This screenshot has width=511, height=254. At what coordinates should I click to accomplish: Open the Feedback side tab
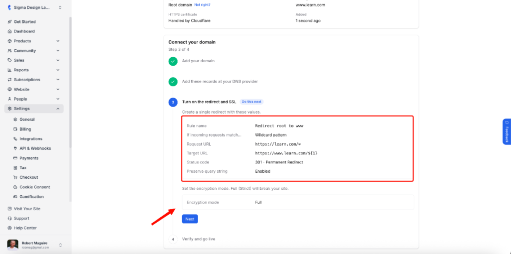tap(507, 131)
